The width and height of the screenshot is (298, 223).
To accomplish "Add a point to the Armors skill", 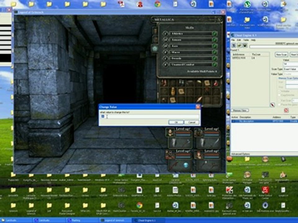I will (215, 40).
